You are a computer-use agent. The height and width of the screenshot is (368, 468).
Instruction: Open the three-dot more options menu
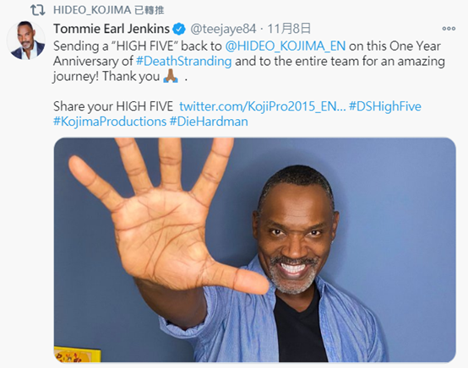click(449, 29)
